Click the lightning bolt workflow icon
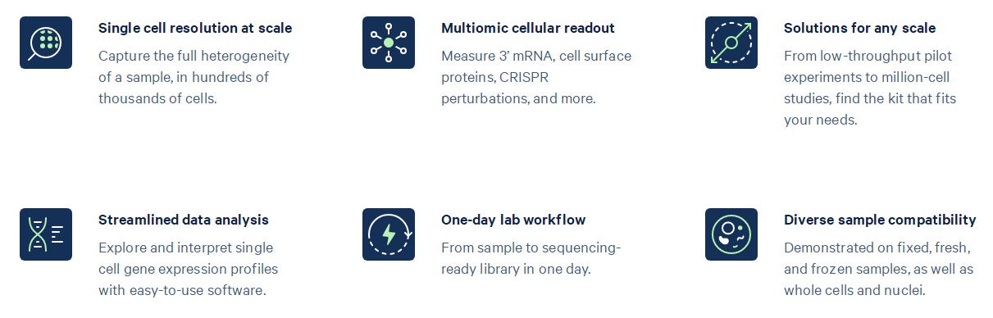 pyautogui.click(x=389, y=234)
